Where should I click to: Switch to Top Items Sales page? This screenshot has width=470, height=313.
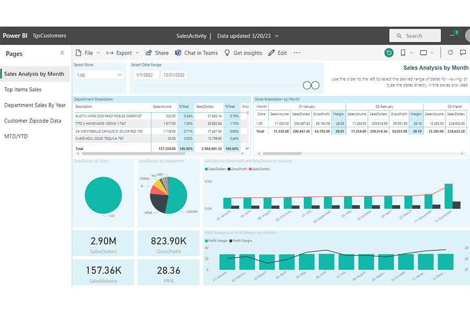pos(23,90)
